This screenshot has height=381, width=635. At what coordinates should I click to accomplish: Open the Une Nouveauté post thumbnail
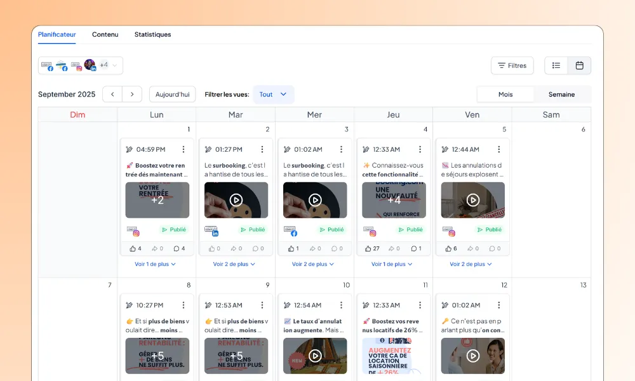point(394,200)
